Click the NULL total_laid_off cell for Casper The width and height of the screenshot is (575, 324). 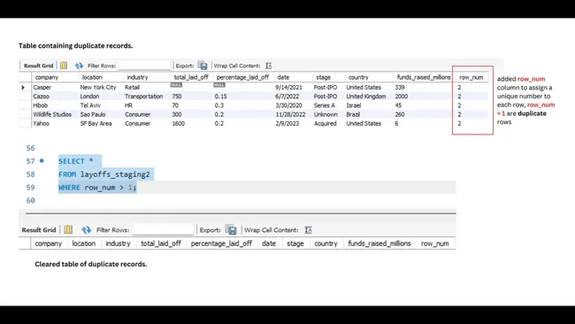pos(176,85)
